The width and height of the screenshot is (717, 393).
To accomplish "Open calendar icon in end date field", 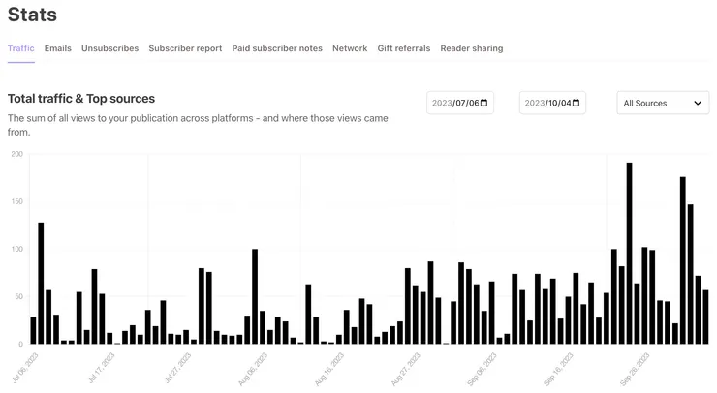I will click(577, 103).
